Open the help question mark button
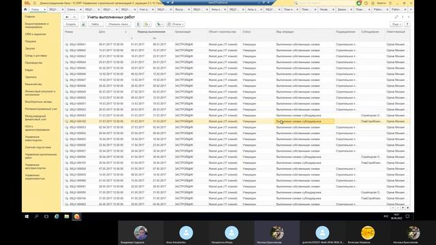 tap(407, 24)
